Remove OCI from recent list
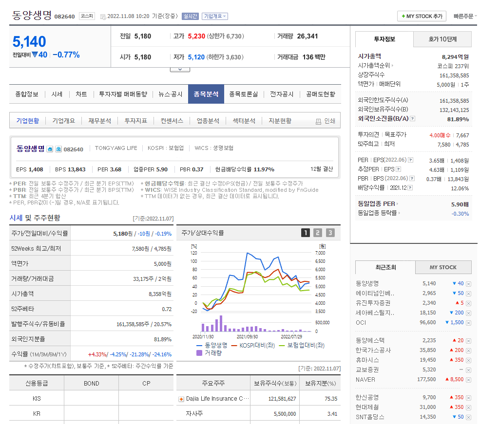 [x=468, y=323]
